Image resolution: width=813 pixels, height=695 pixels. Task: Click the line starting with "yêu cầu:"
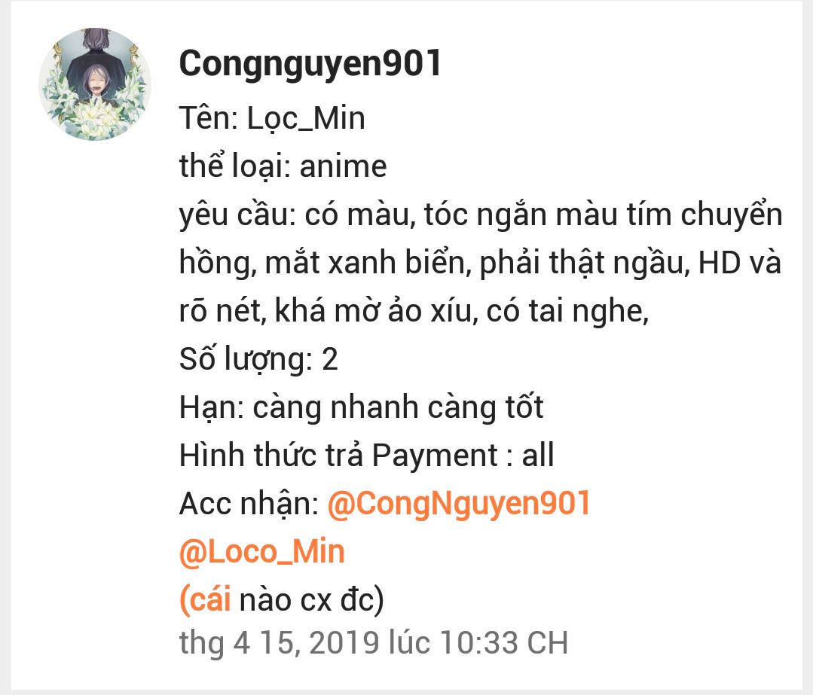481,215
